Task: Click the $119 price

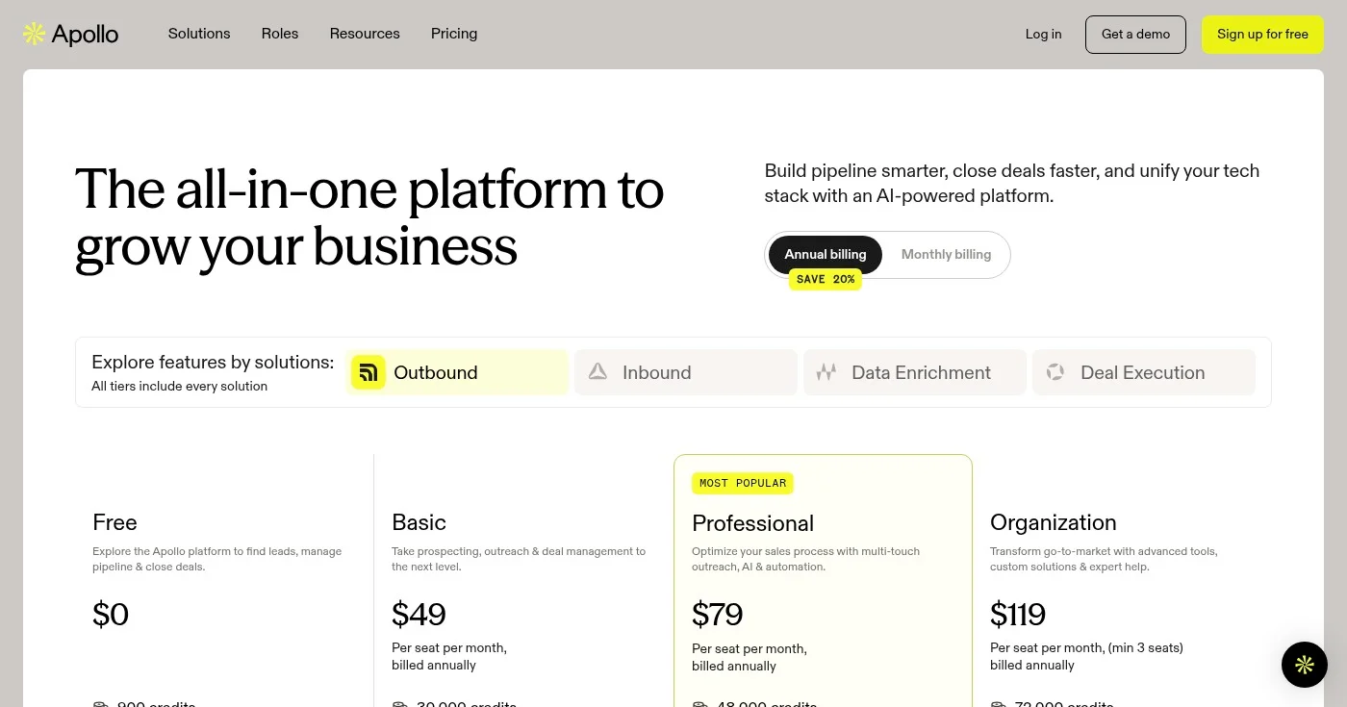Action: (1018, 614)
